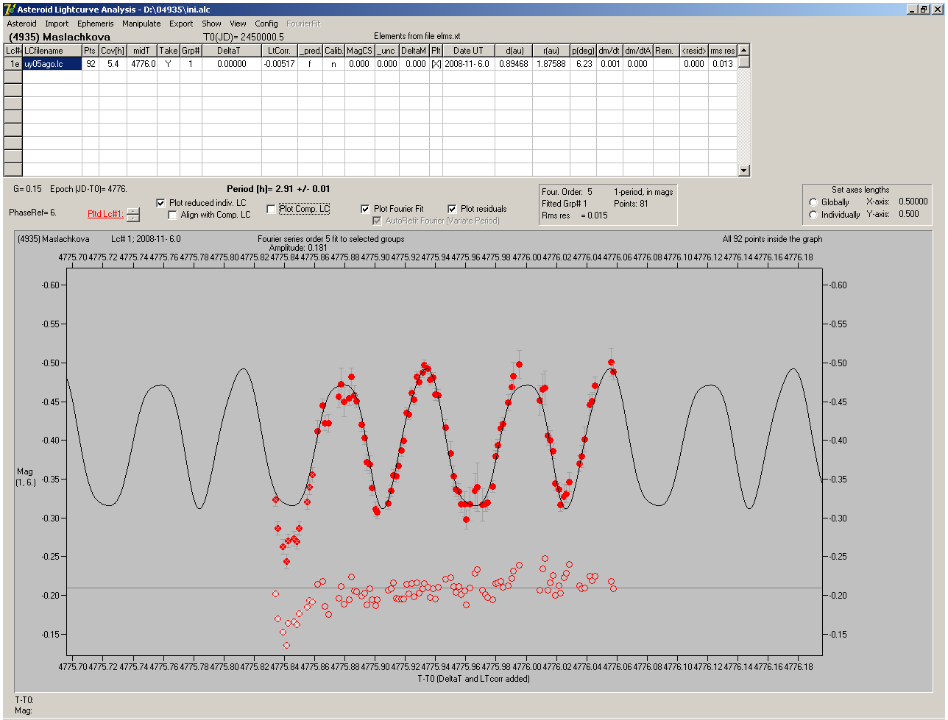Select the DeltaT cell showing 0.00000
The height and width of the screenshot is (720, 948).
click(x=232, y=64)
